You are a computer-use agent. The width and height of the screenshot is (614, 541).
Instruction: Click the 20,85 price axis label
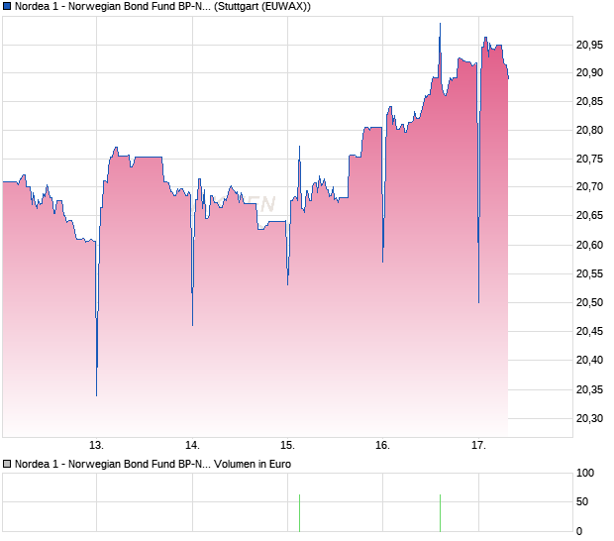click(589, 101)
